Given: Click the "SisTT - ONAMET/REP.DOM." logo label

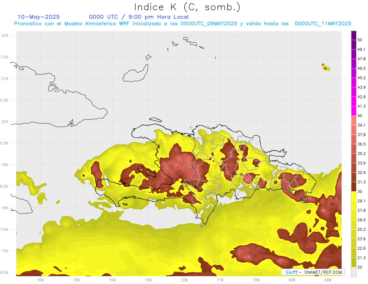Looking at the screenshot, I should pyautogui.click(x=313, y=272).
